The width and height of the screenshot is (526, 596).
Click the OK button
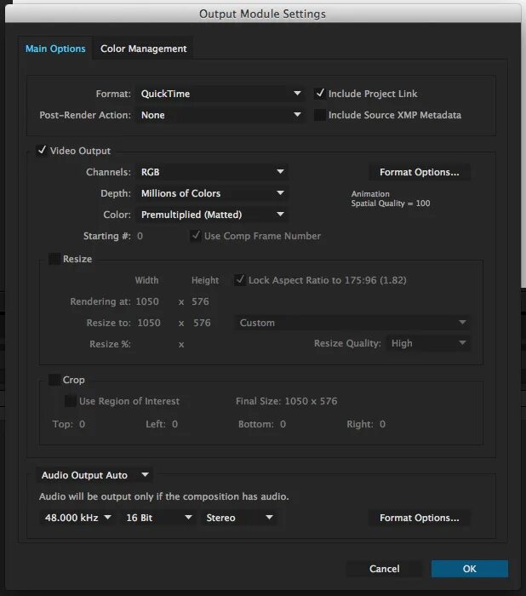click(469, 569)
